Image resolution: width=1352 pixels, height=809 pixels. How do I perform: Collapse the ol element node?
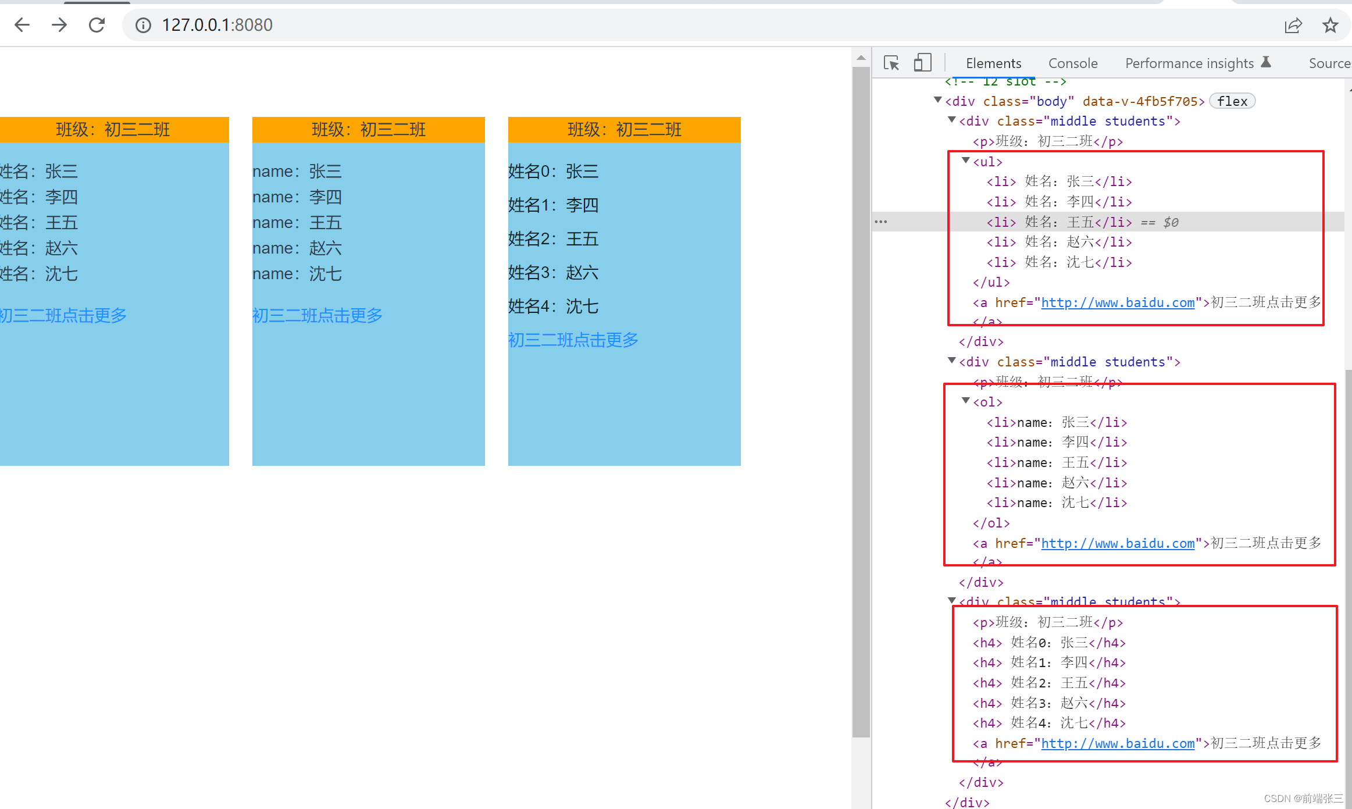[x=965, y=401]
